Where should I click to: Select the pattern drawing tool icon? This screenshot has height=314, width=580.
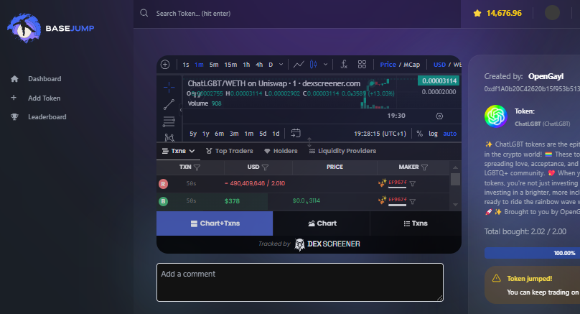(169, 137)
